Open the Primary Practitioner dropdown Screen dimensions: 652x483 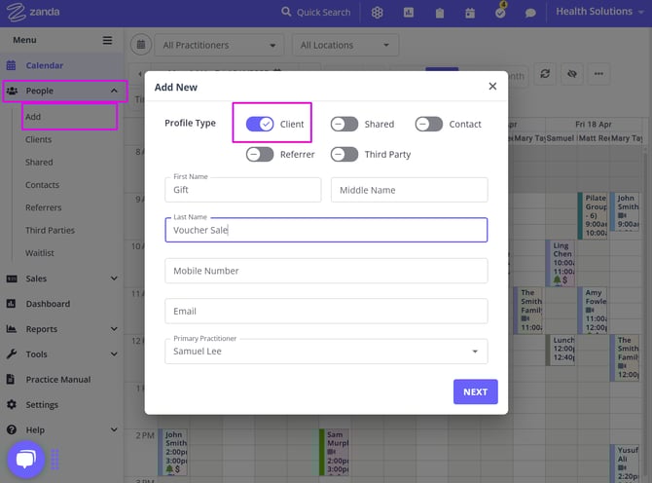tap(326, 351)
